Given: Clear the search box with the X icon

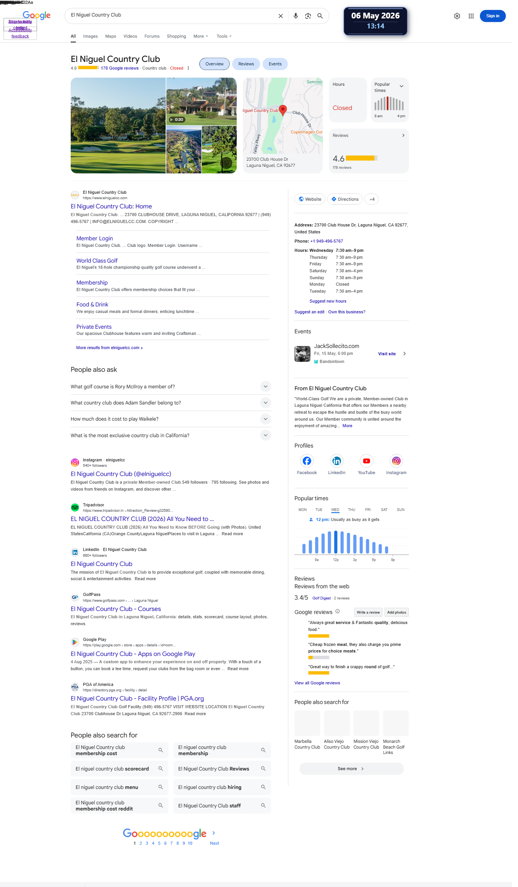Looking at the screenshot, I should tap(281, 16).
